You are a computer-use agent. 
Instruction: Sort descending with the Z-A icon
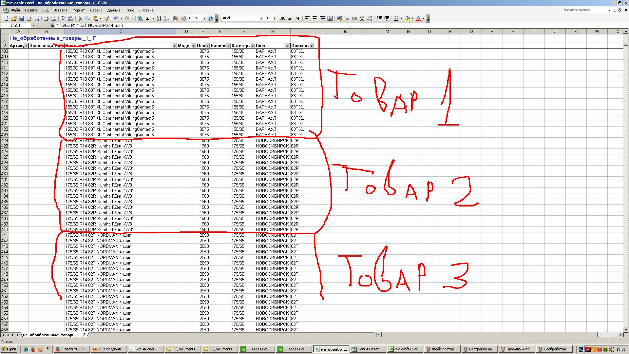166,18
